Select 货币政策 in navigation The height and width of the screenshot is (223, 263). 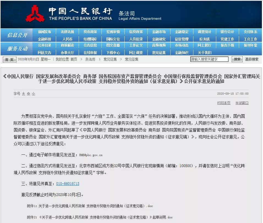point(90,32)
